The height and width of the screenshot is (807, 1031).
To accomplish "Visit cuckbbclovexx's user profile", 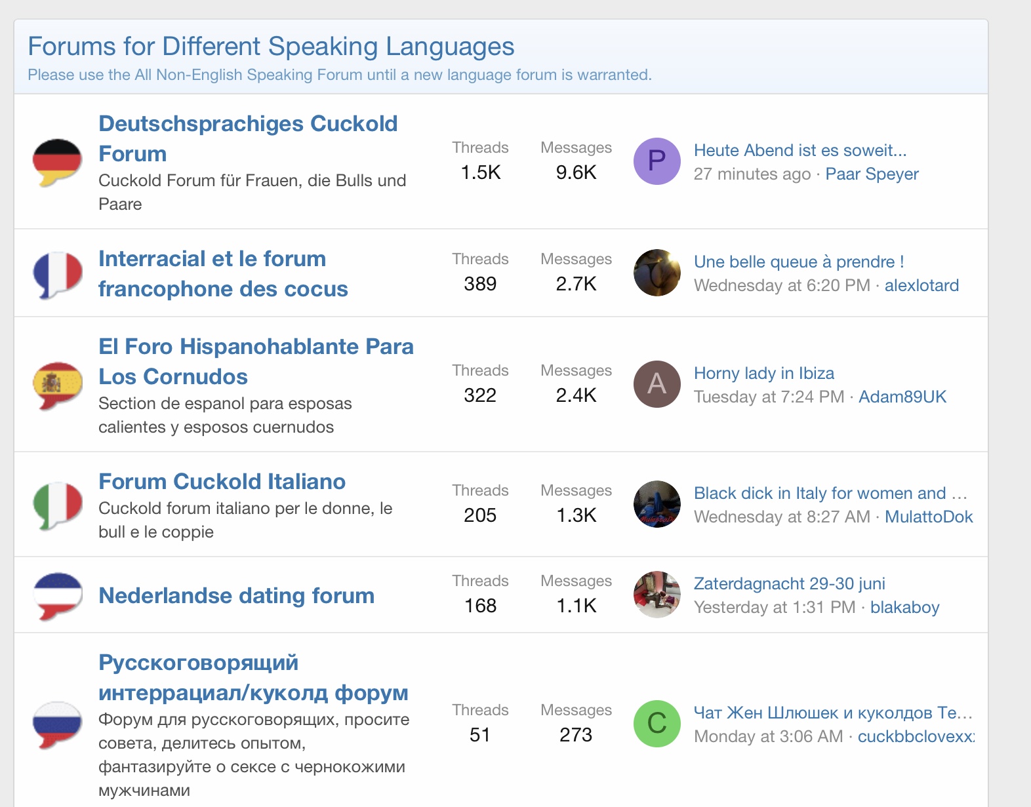I will 916,736.
